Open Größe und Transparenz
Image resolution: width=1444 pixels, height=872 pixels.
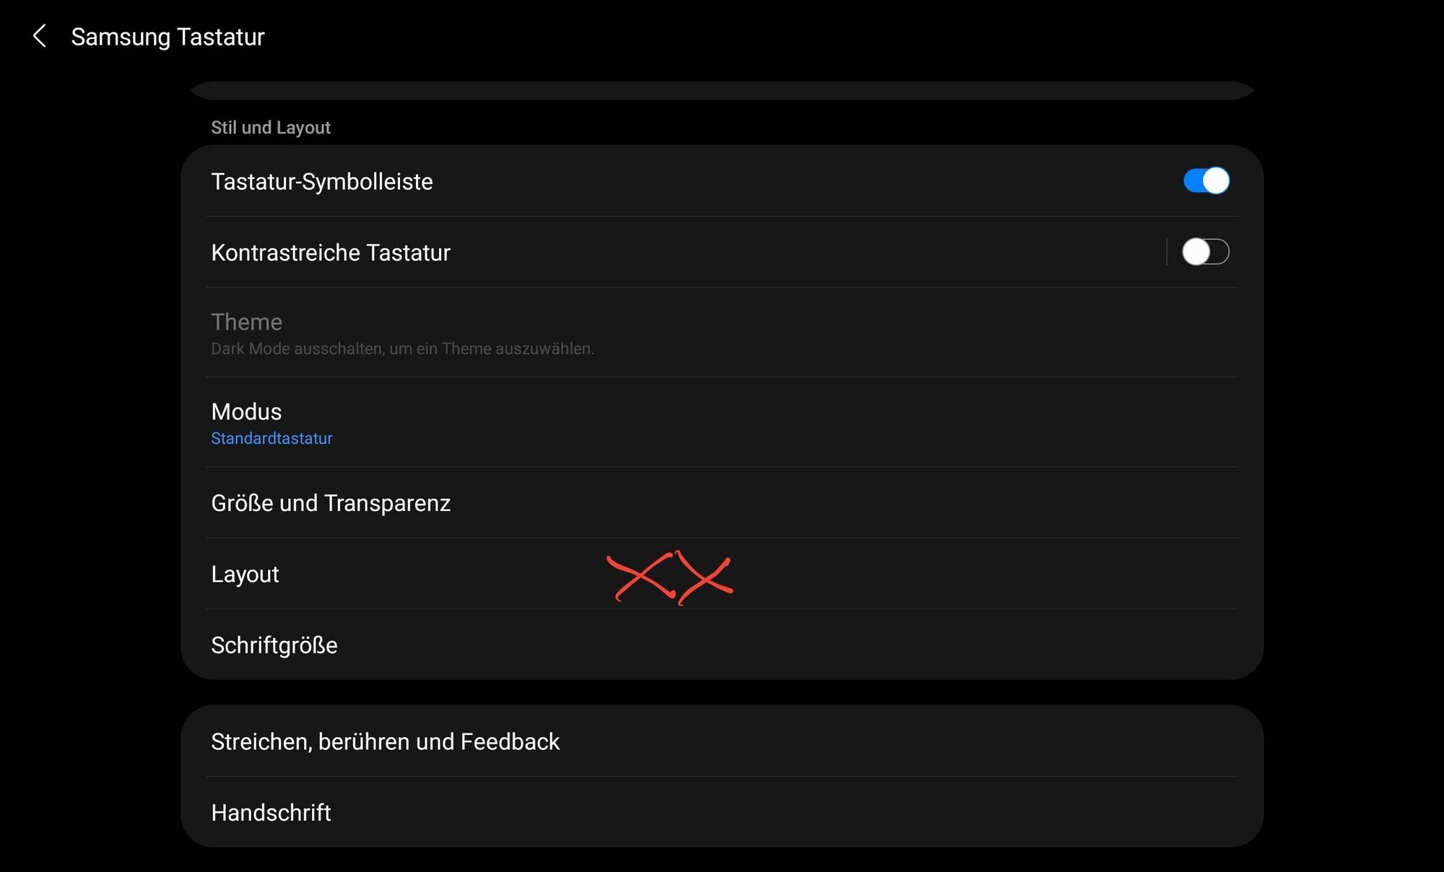tap(722, 502)
